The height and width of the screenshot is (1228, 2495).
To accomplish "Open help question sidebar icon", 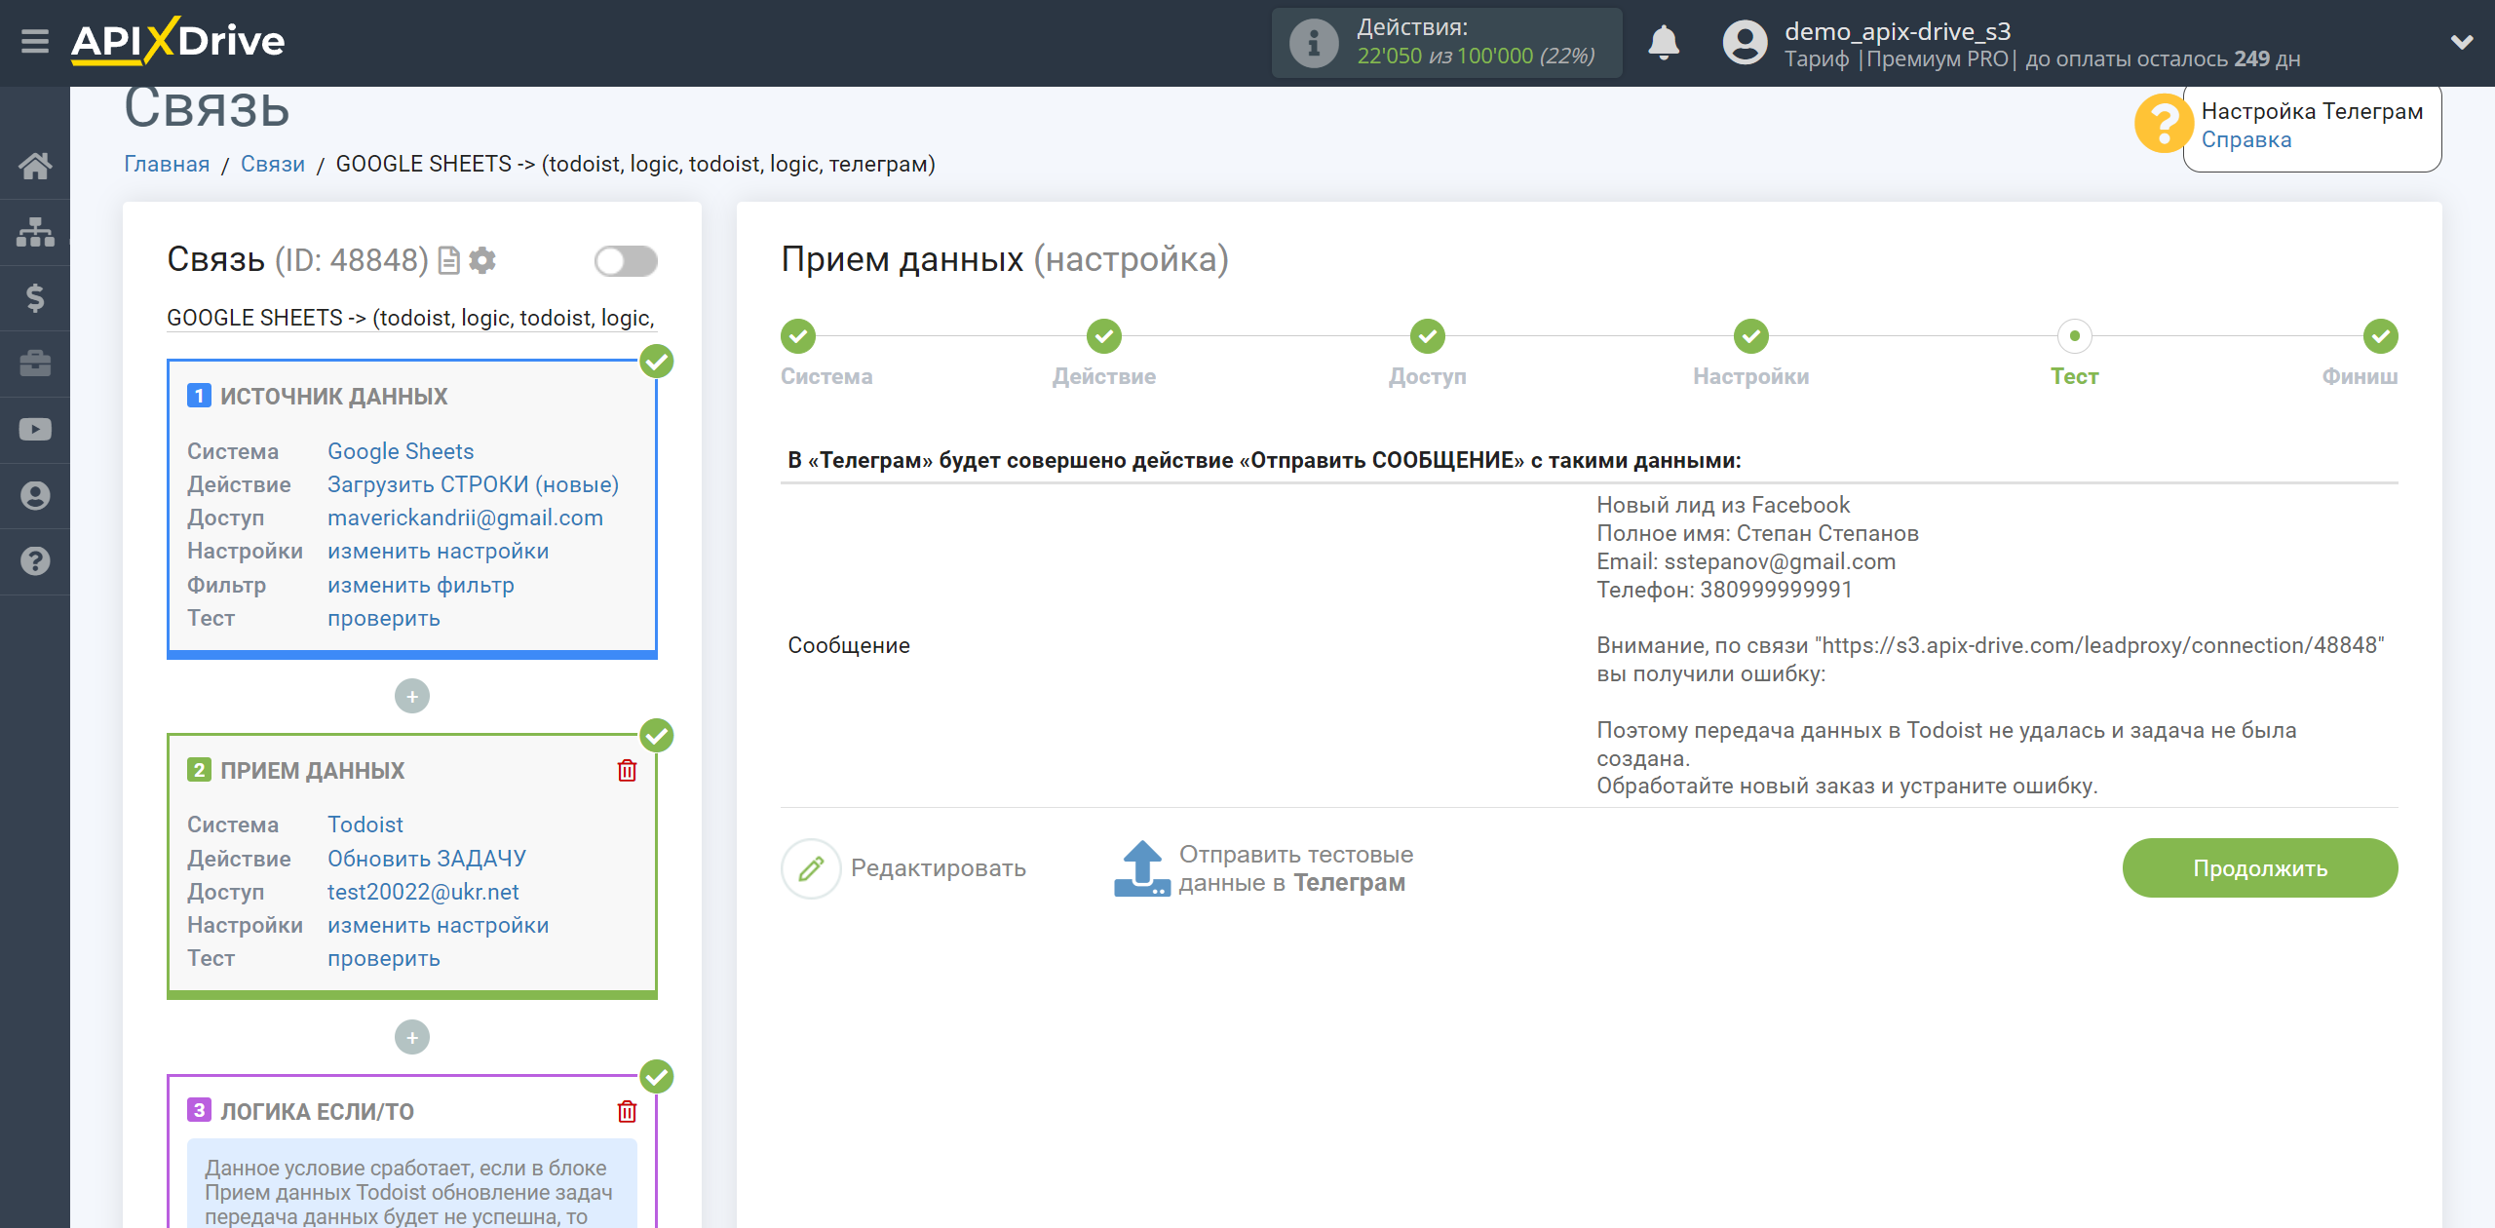I will [x=35, y=561].
